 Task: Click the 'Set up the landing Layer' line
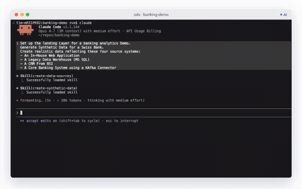[x=75, y=43]
